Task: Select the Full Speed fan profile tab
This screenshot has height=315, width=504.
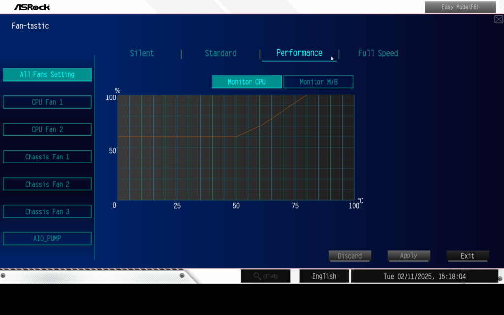Action: (x=378, y=53)
